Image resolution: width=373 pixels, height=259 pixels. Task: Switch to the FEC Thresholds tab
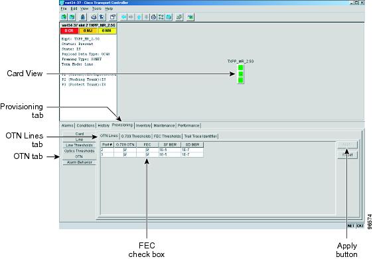[x=167, y=136]
